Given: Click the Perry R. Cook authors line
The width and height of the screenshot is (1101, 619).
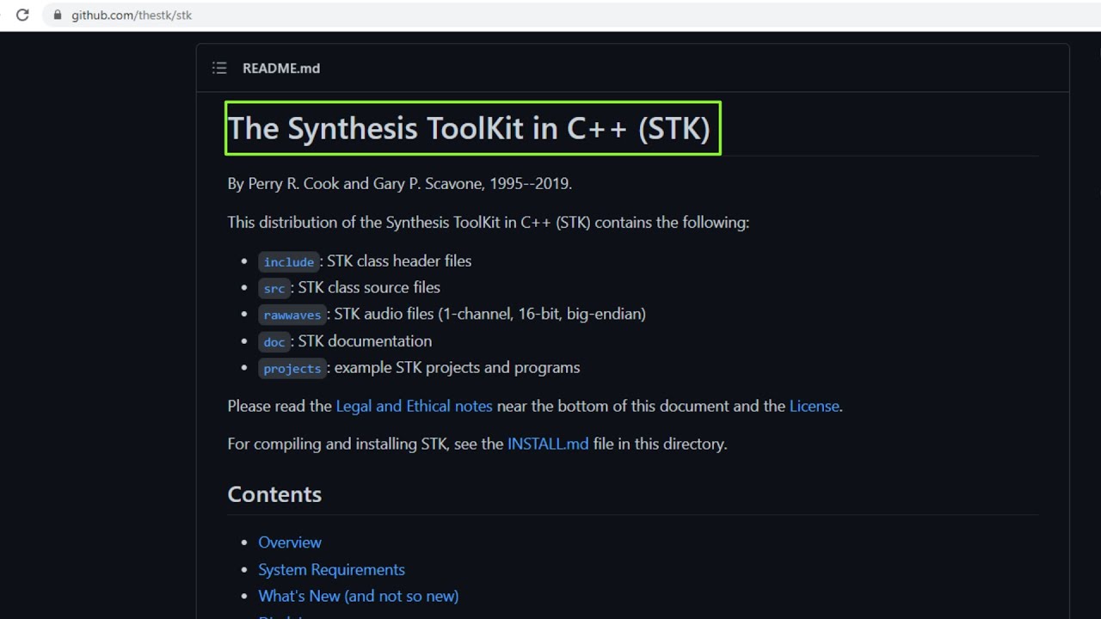Looking at the screenshot, I should tap(399, 183).
